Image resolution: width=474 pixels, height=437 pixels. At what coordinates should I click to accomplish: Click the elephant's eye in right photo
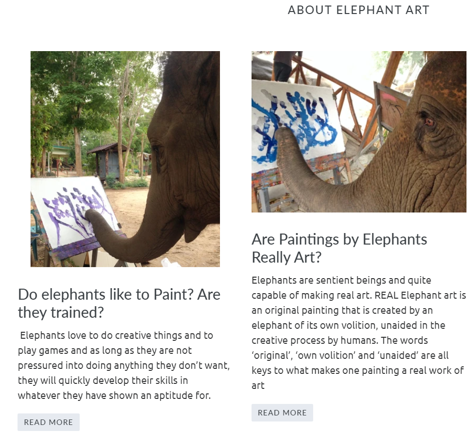[429, 122]
